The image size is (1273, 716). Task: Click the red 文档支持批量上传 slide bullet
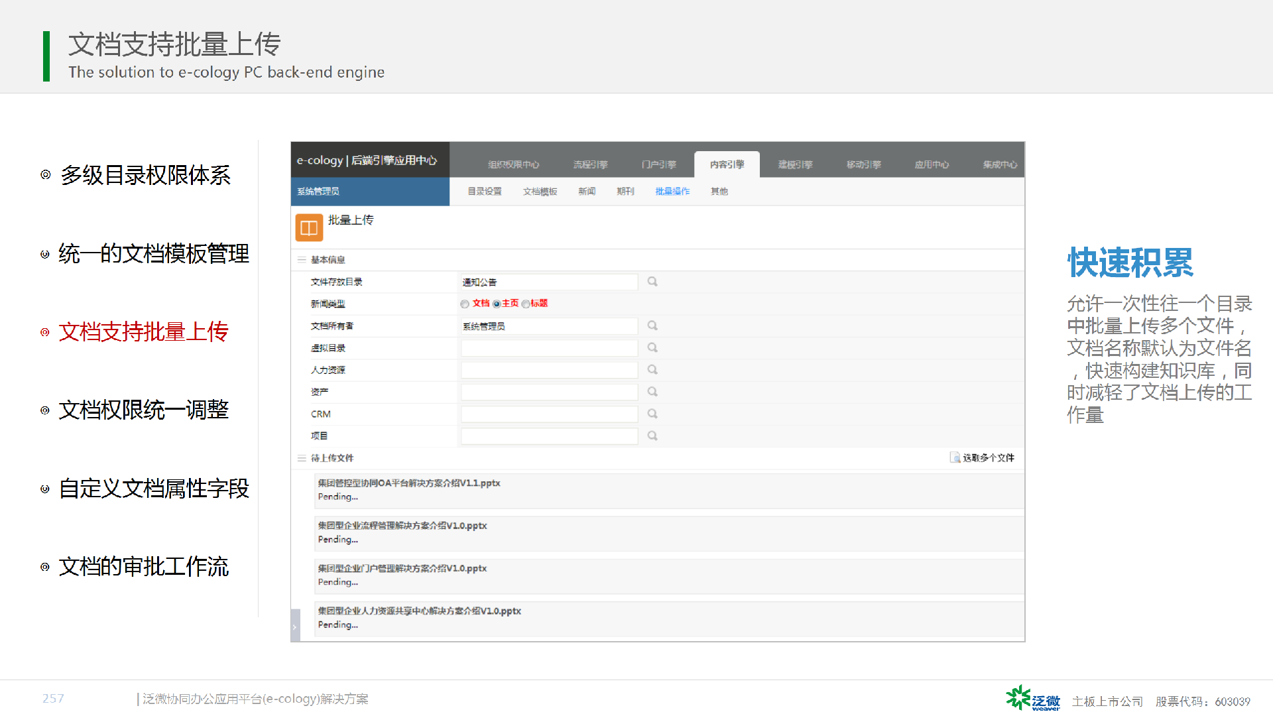point(143,331)
